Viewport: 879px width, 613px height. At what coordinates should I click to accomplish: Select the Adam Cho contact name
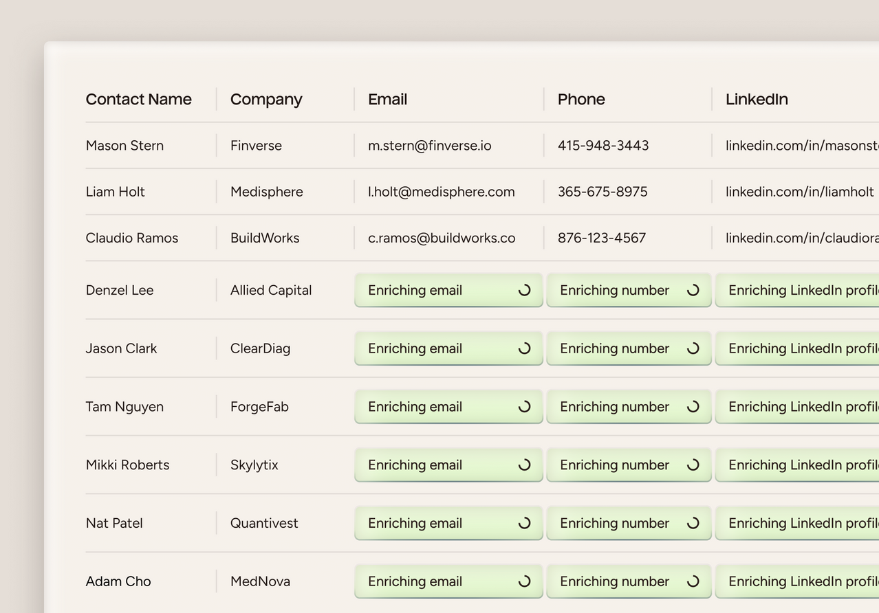coord(118,581)
